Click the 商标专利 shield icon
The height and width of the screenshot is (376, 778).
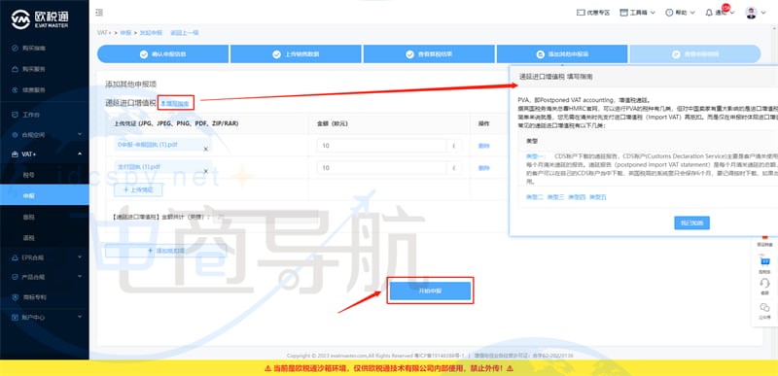15,296
